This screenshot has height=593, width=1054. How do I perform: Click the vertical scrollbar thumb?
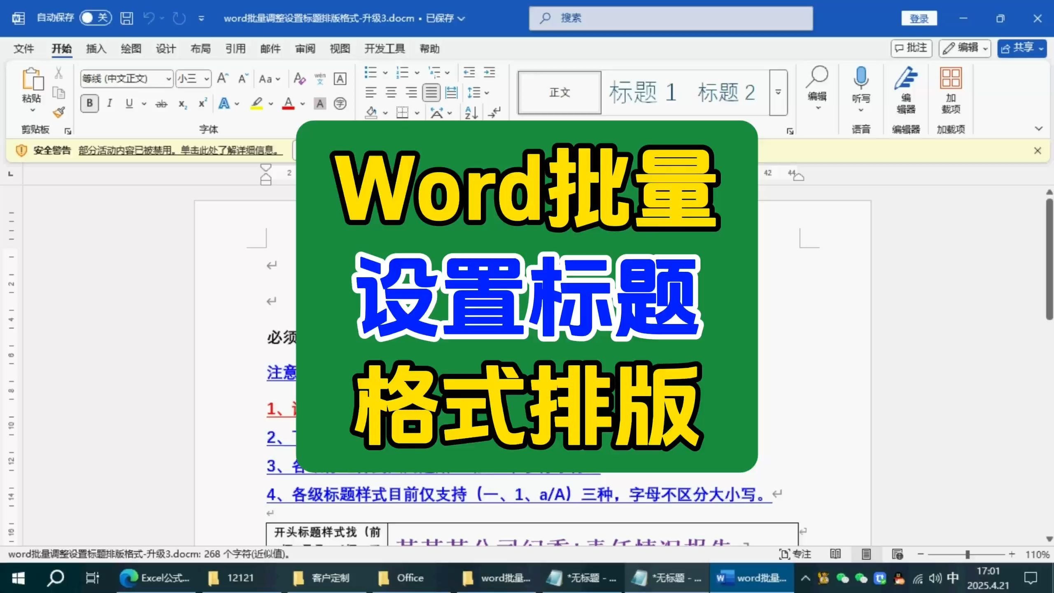coord(1049,259)
